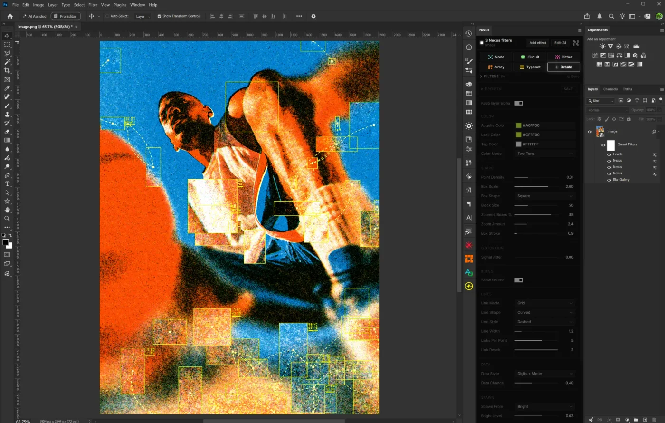The width and height of the screenshot is (665, 423).
Task: Enable the Auto-Select checkbox
Action: click(x=107, y=16)
